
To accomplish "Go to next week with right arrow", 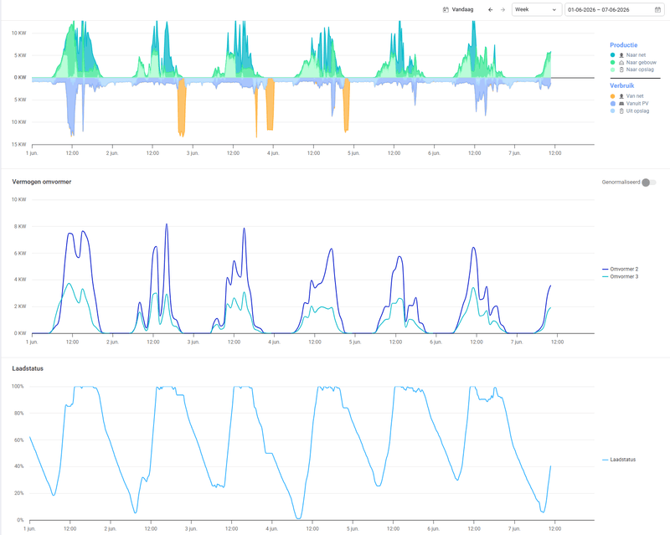I will click(x=503, y=9).
